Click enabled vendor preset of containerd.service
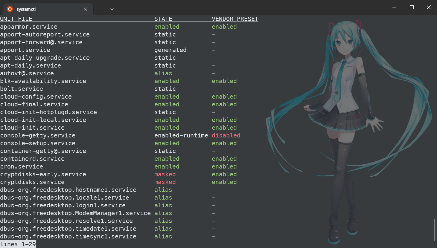 click(224, 159)
